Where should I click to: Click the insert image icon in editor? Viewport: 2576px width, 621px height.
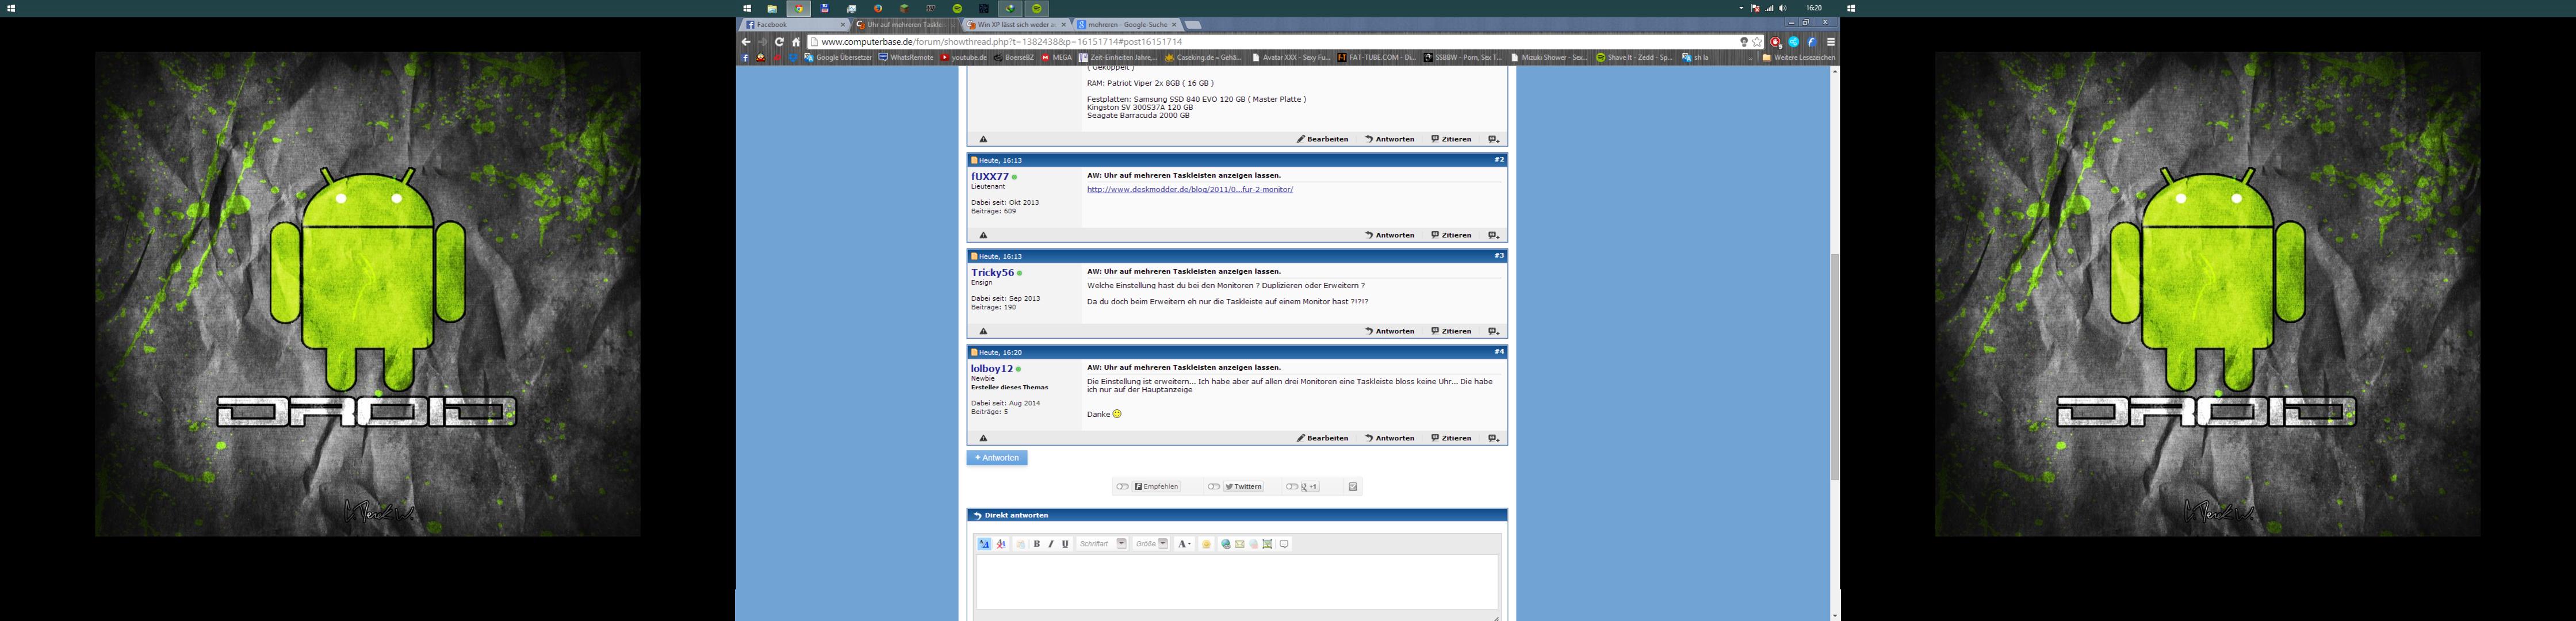pyautogui.click(x=1267, y=544)
